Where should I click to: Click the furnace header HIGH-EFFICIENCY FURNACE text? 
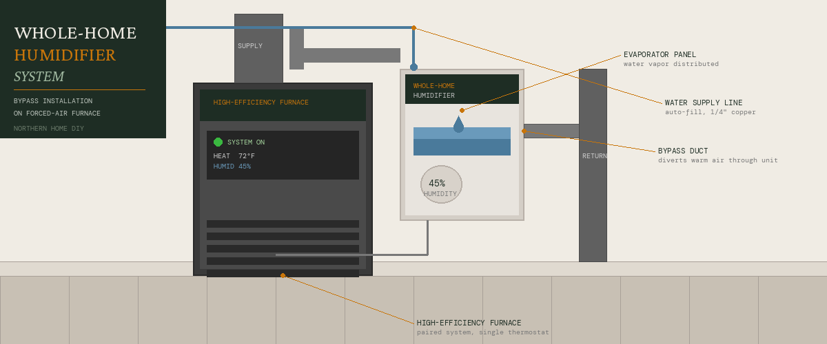click(261, 103)
